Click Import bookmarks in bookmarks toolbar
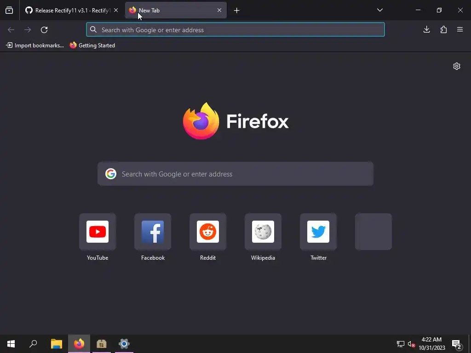 [35, 46]
